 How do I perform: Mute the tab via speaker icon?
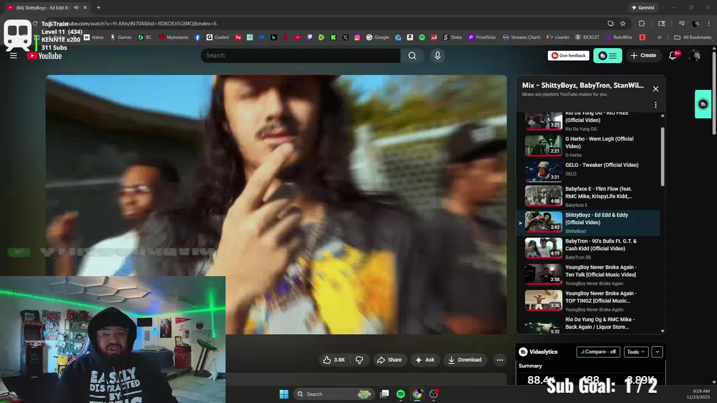pos(75,7)
